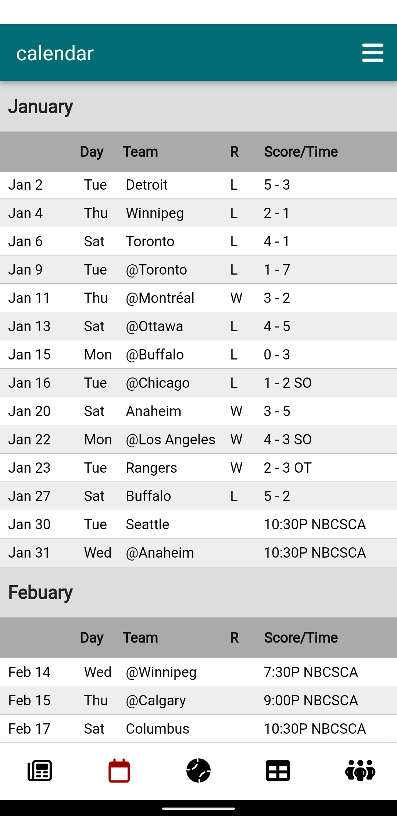Open the Jan 16 @Chicago shootout game
Viewport: 397px width, 816px height.
coord(198,383)
